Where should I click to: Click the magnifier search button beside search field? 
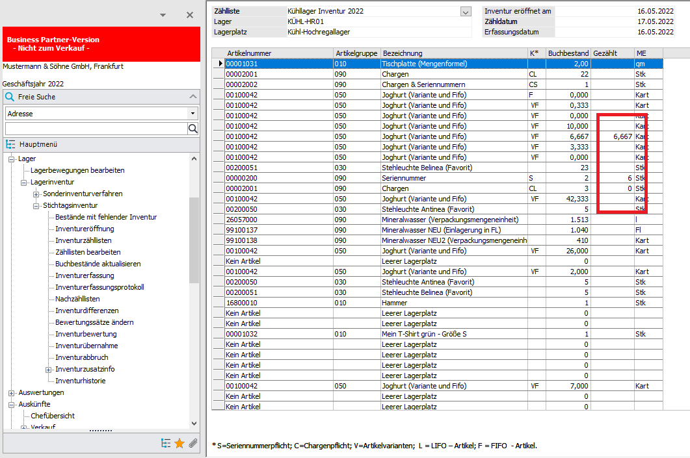(x=193, y=129)
